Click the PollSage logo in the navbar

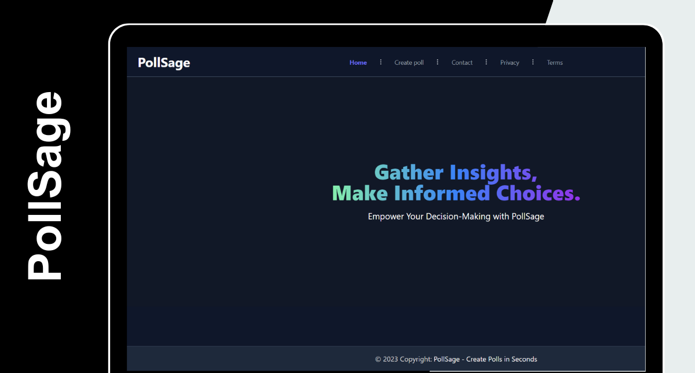[x=164, y=63]
